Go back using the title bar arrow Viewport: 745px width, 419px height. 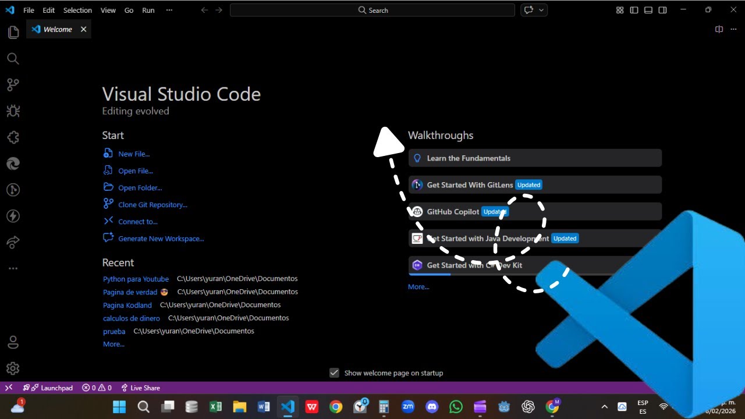tap(204, 10)
